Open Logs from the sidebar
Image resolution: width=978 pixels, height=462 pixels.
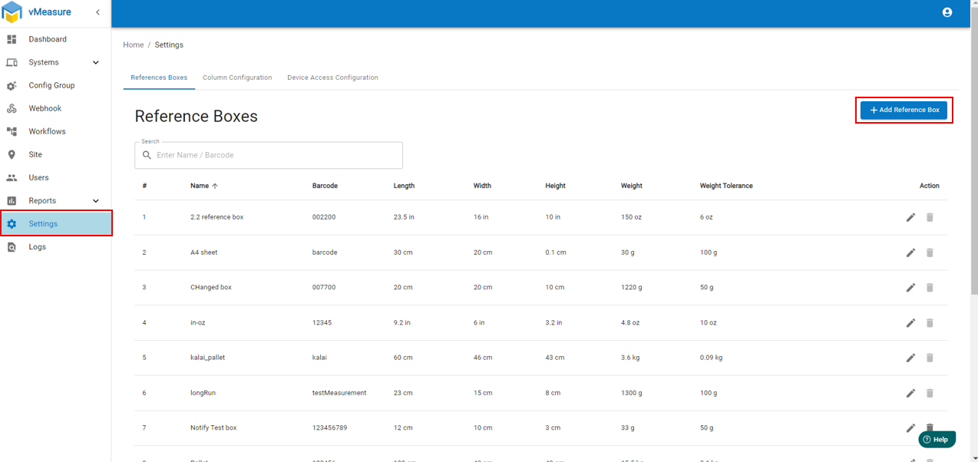(x=38, y=247)
